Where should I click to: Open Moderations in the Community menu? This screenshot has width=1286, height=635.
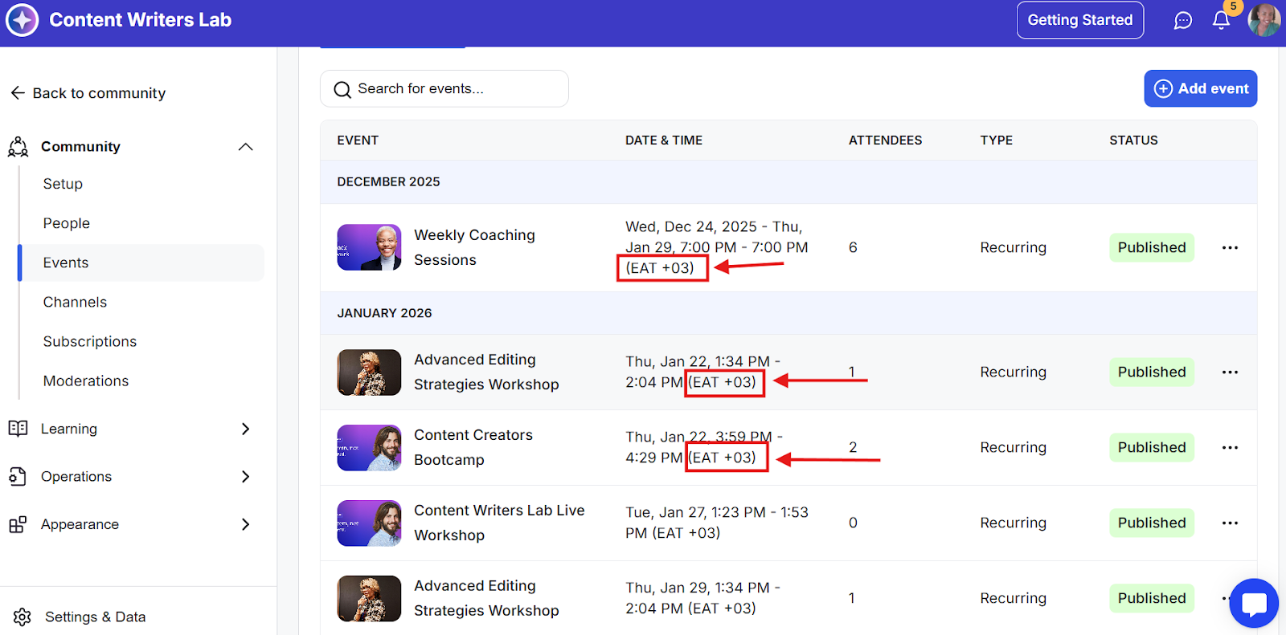point(86,381)
